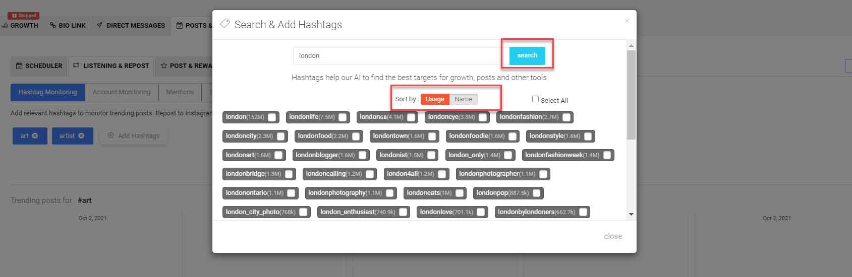This screenshot has height=277, width=852.
Task: Check the londoneye(3.3M) hashtag box
Action: (x=483, y=117)
